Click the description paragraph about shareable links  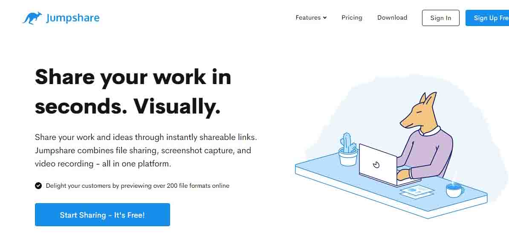pos(146,151)
